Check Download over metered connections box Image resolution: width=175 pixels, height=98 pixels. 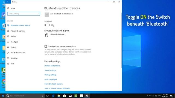(x=46, y=46)
